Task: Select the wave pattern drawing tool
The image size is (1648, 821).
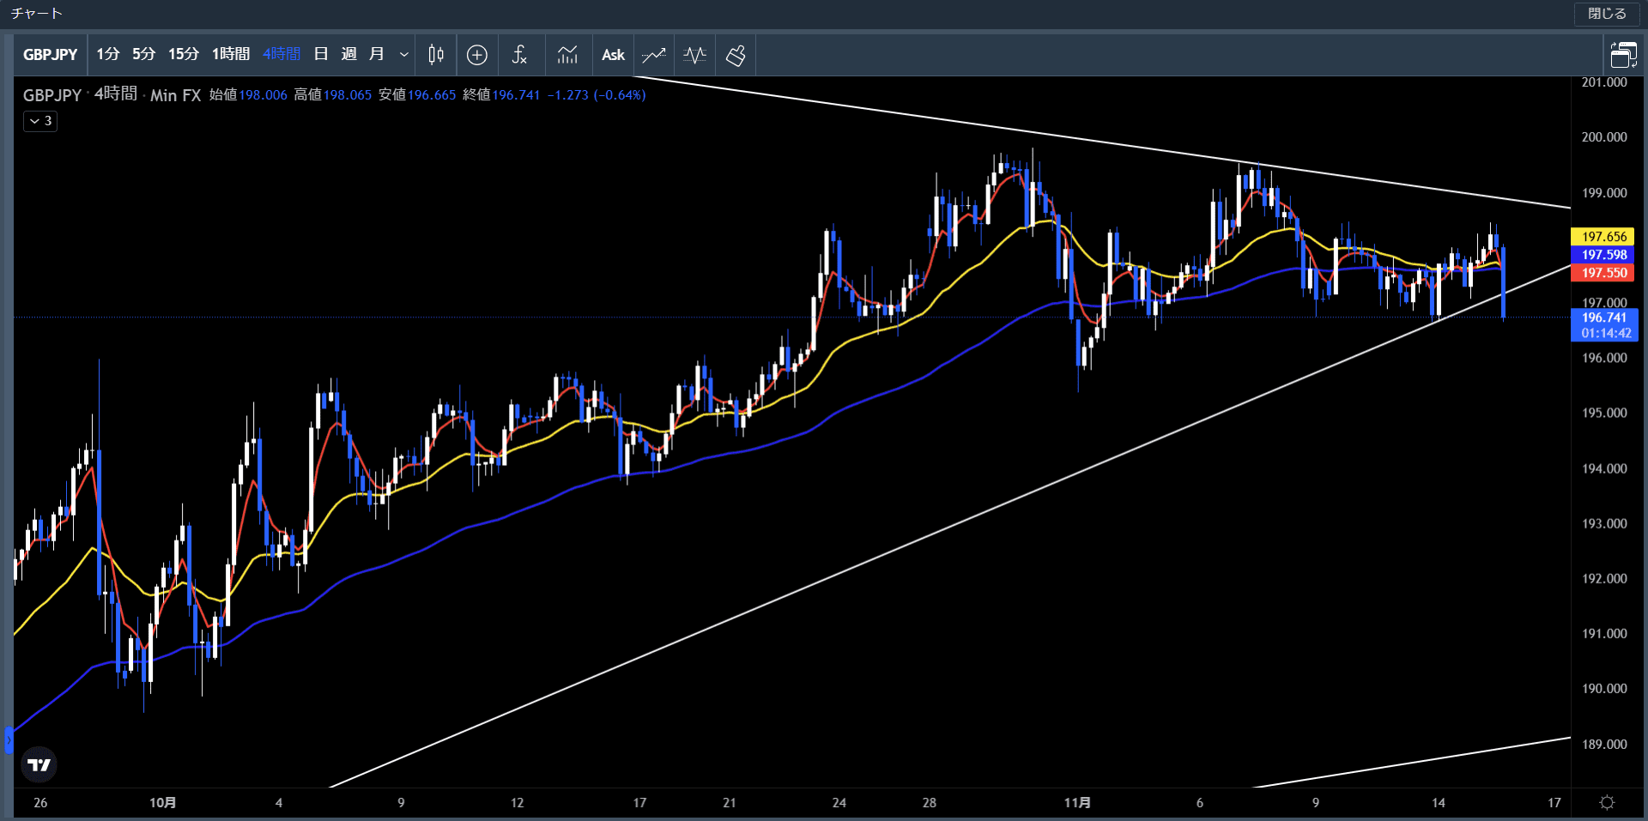Action: point(695,55)
